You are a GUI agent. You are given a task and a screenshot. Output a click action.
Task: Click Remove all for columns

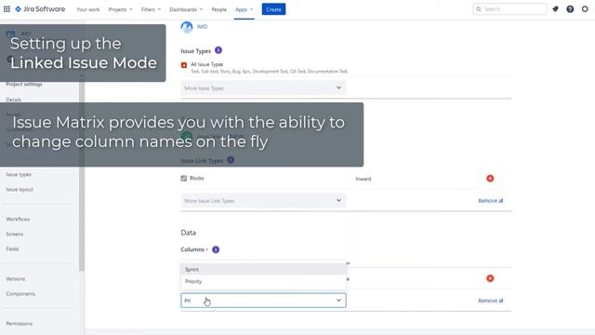[490, 301]
